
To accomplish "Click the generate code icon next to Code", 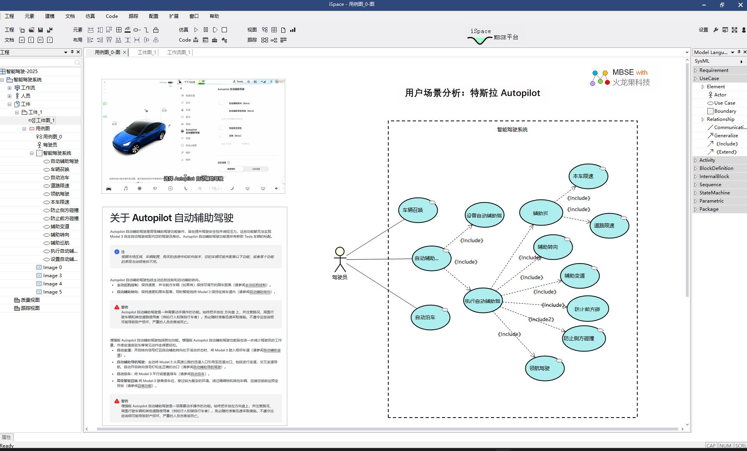I will click(196, 40).
